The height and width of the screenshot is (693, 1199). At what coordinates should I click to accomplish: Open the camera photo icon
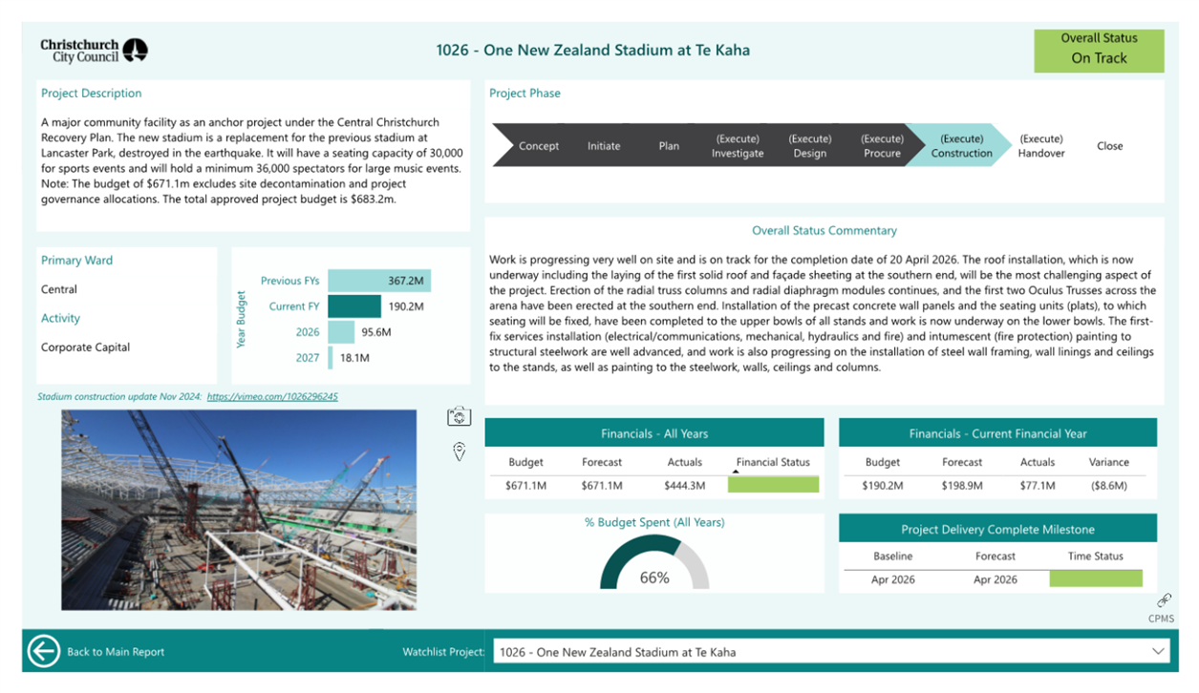(x=460, y=416)
